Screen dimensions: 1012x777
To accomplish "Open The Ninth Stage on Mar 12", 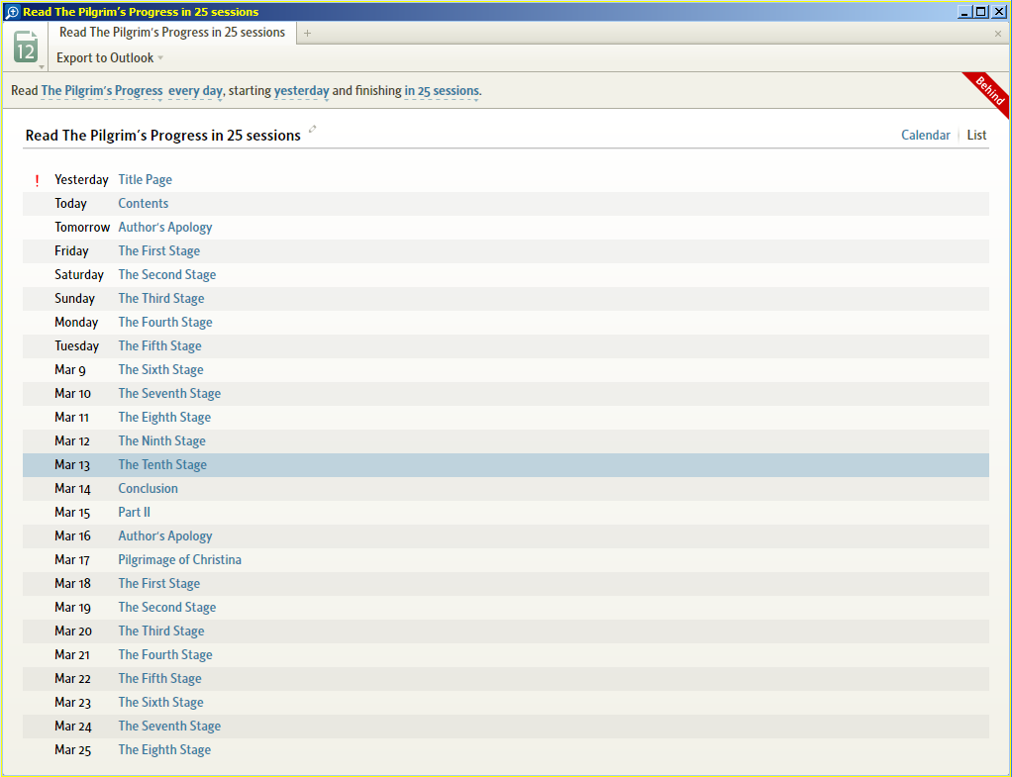I will click(x=162, y=440).
